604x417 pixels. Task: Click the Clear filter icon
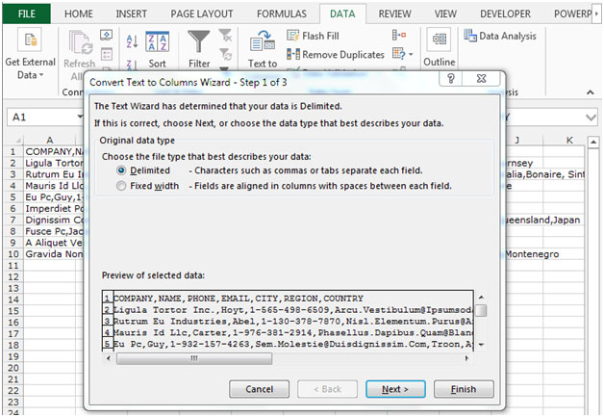tap(225, 35)
